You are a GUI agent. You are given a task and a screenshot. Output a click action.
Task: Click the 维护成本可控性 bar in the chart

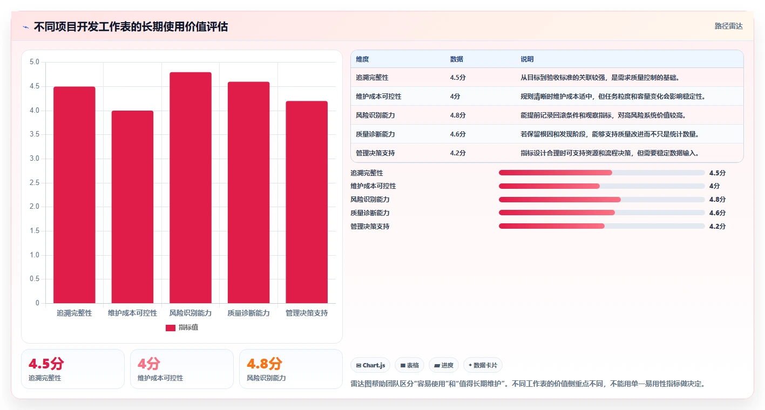[x=132, y=207]
